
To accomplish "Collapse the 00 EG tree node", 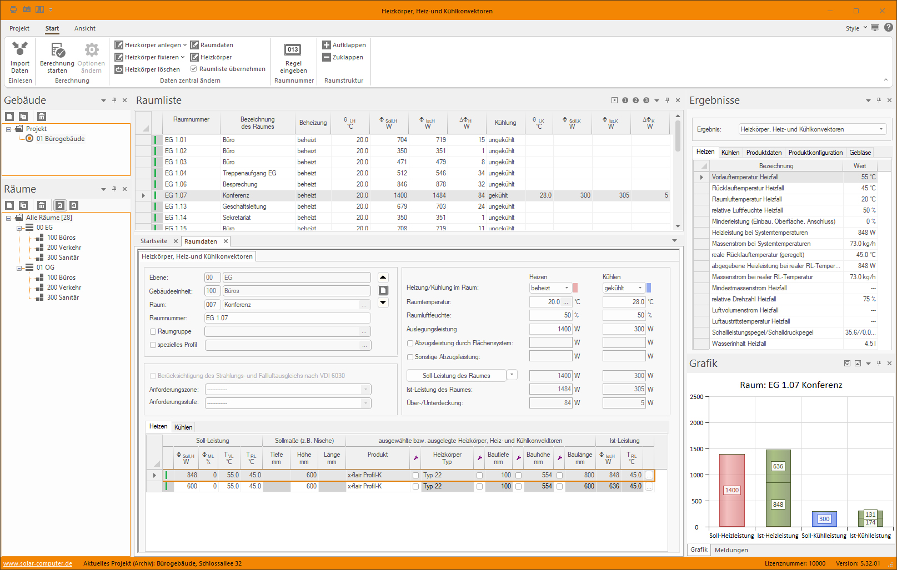I will click(19, 228).
